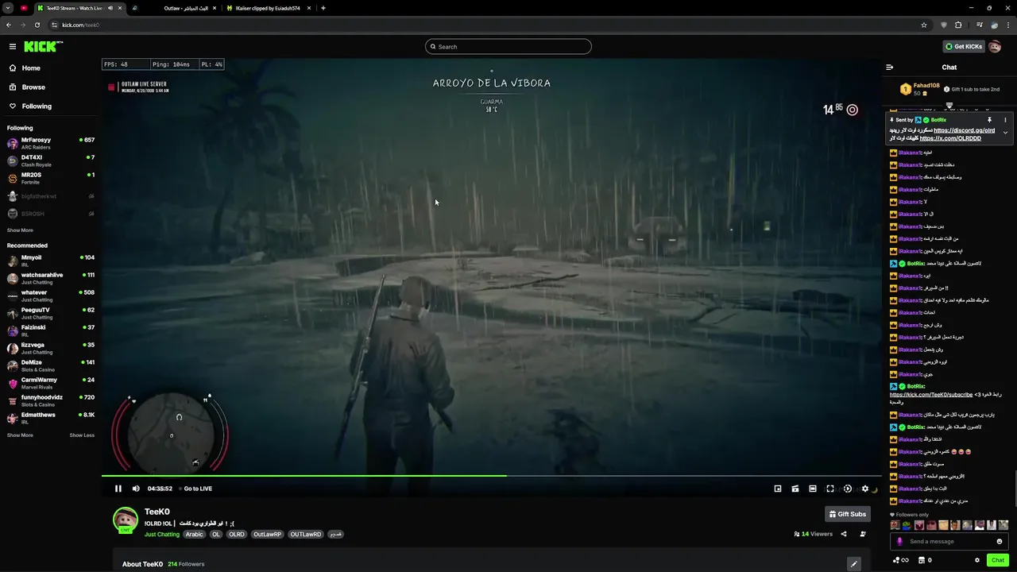Screen dimensions: 1017x572
Task: Open funnyhoodvidz recommended channel
Action: [x=51, y=400]
